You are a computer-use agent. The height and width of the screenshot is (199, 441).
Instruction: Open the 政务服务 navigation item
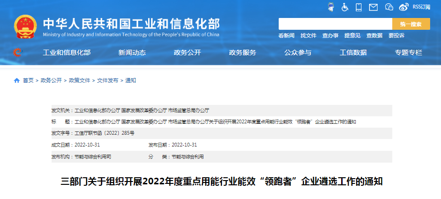(242, 52)
